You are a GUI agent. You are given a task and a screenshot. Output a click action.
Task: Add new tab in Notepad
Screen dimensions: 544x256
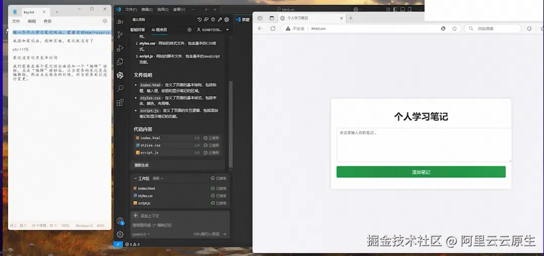coord(57,12)
